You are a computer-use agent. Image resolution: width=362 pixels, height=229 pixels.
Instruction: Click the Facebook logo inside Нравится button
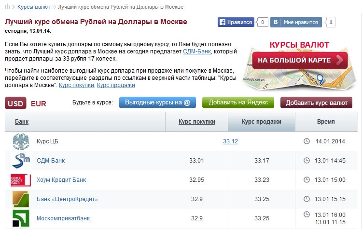(223, 22)
